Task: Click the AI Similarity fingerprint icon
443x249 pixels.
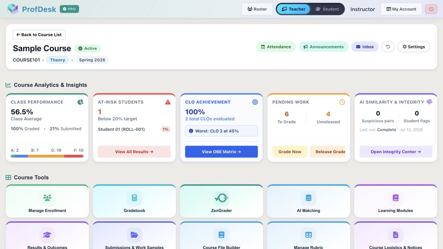Action: tap(430, 102)
